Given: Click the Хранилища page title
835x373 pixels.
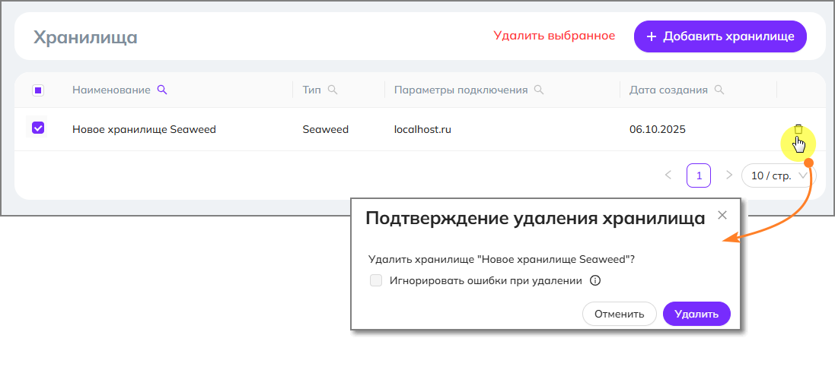Looking at the screenshot, I should pyautogui.click(x=85, y=37).
